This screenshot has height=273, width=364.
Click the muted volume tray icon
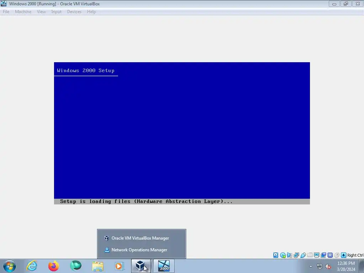[x=328, y=267]
